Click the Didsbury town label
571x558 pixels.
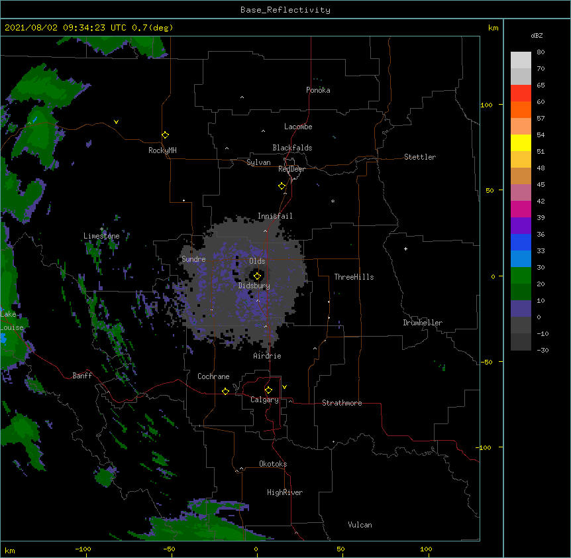pos(254,286)
